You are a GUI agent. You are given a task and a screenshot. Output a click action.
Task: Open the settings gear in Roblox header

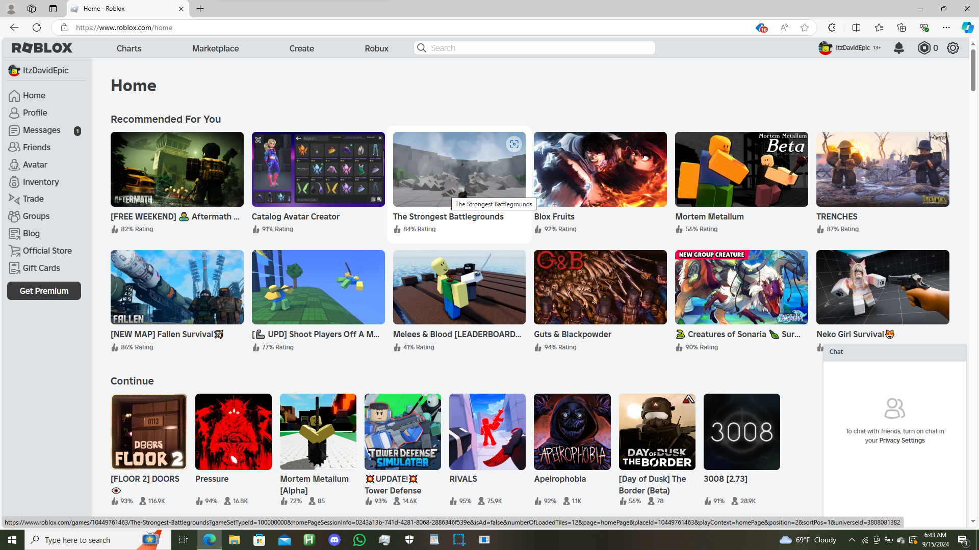953,48
